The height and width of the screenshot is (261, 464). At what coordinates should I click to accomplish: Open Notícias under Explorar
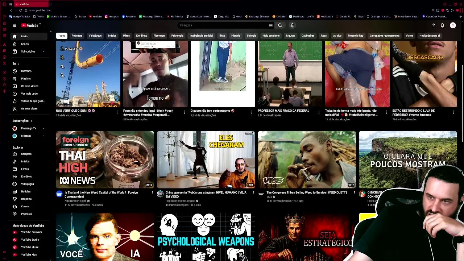click(x=29, y=191)
